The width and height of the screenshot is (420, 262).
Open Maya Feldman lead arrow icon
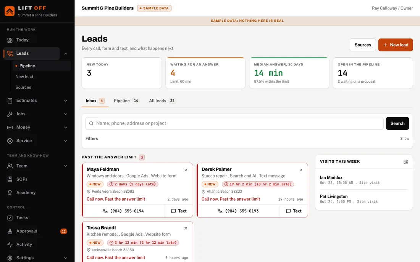186,170
